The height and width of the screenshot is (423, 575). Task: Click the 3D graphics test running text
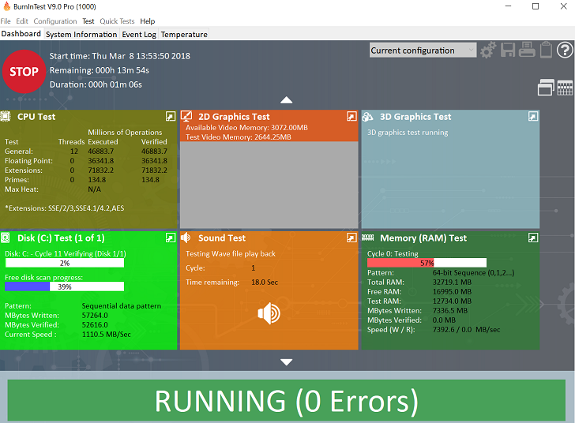point(408,133)
